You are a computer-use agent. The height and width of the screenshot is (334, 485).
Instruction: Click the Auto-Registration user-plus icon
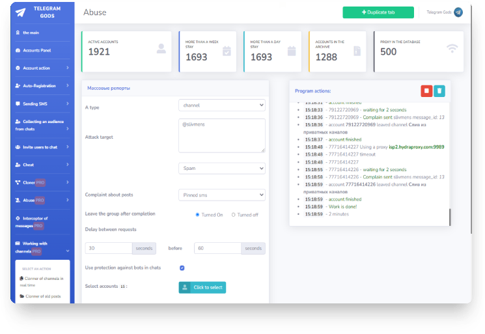18,86
